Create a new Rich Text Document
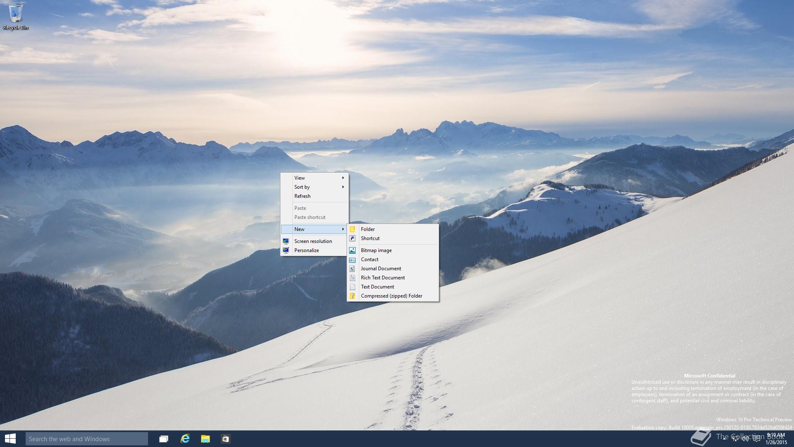 click(393, 278)
